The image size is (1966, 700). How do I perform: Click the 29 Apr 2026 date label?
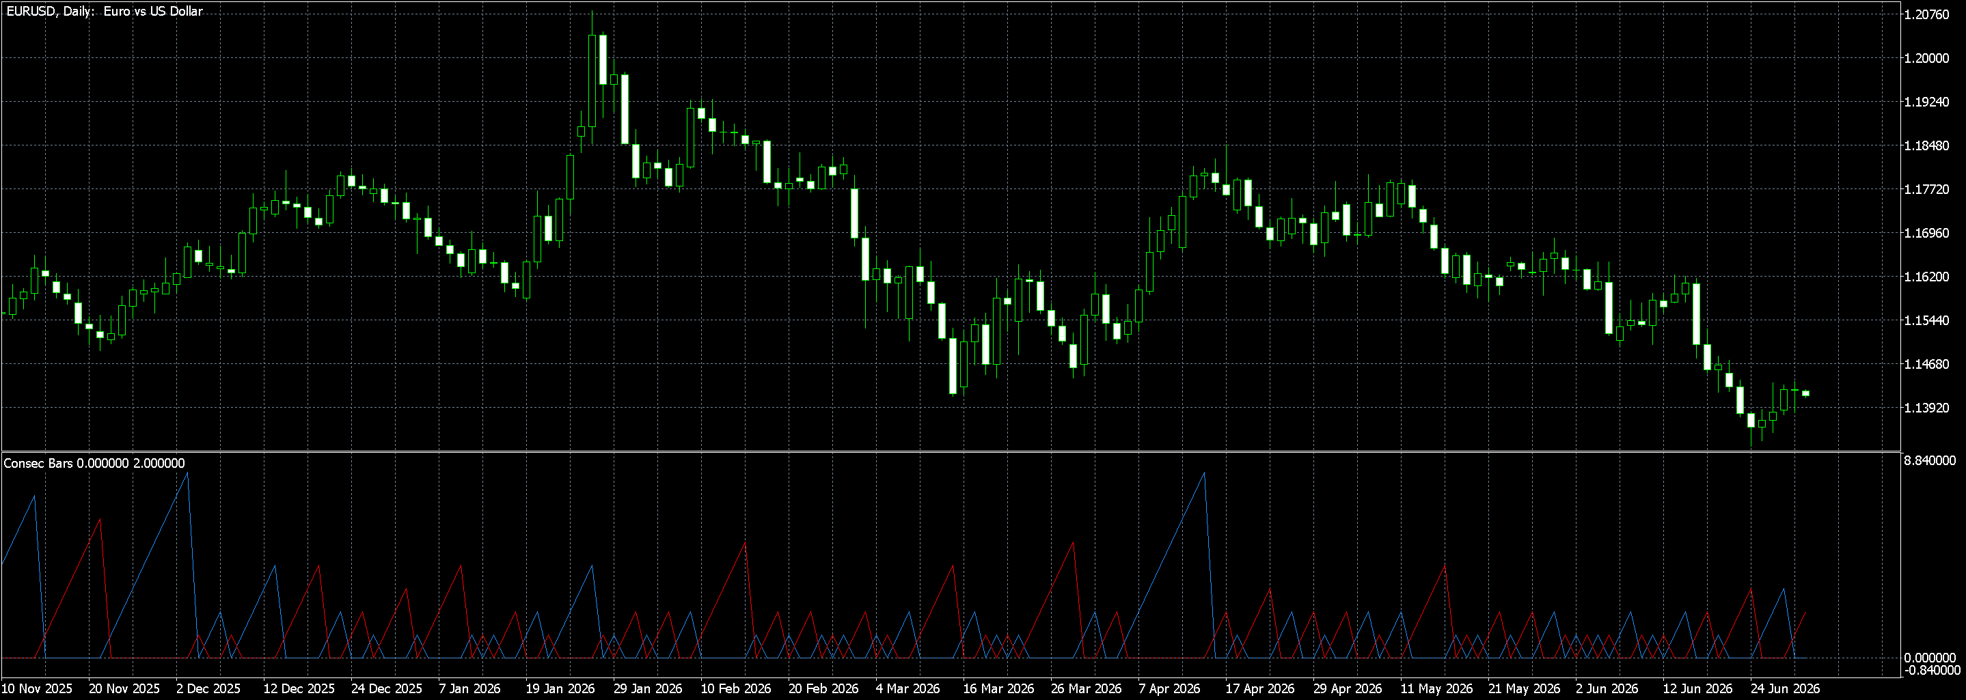click(1347, 688)
